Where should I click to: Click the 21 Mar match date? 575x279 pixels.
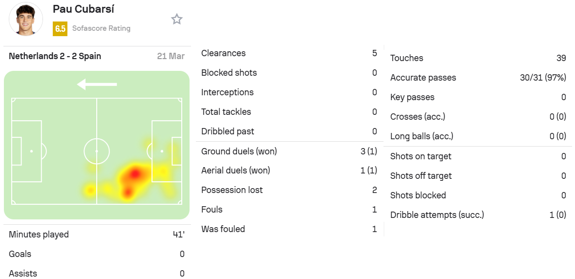[x=171, y=56]
